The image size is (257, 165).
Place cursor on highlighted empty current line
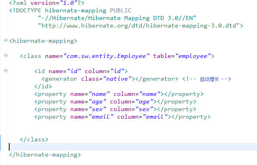tap(133, 147)
